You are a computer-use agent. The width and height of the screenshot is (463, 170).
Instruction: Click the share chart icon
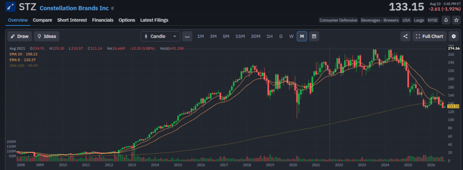tap(406, 36)
